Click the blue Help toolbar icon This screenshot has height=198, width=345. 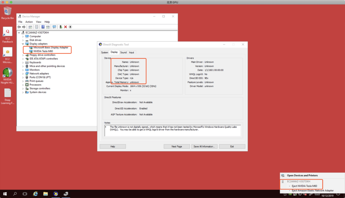(43, 27)
